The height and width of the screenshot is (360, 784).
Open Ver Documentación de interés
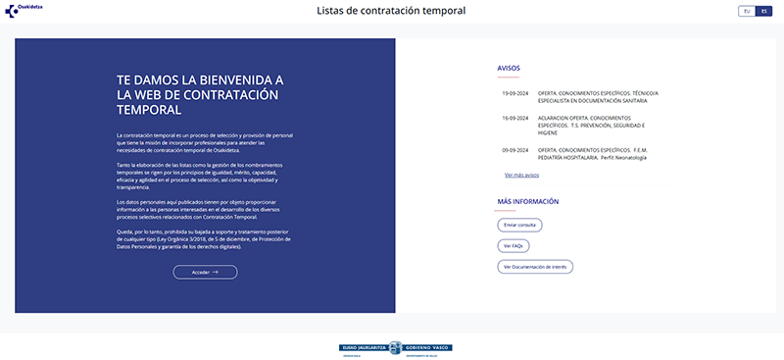click(535, 267)
